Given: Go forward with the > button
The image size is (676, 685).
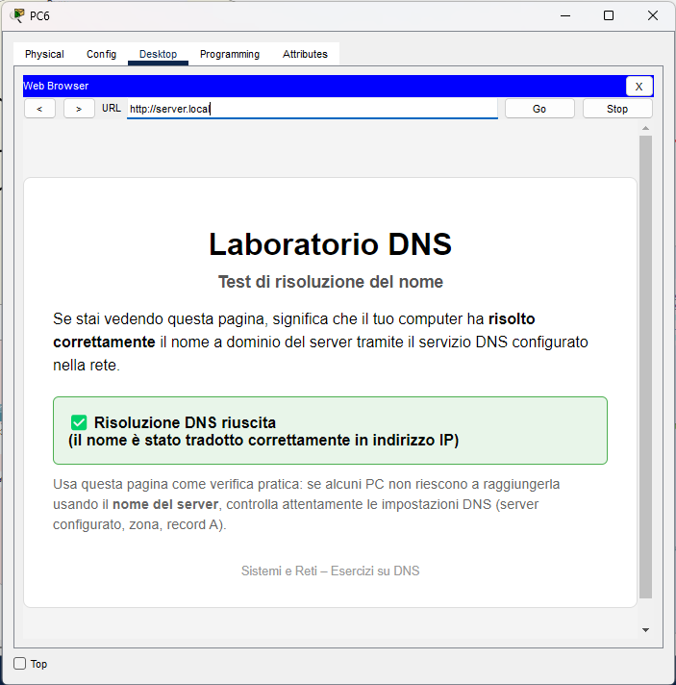Looking at the screenshot, I should (x=79, y=109).
